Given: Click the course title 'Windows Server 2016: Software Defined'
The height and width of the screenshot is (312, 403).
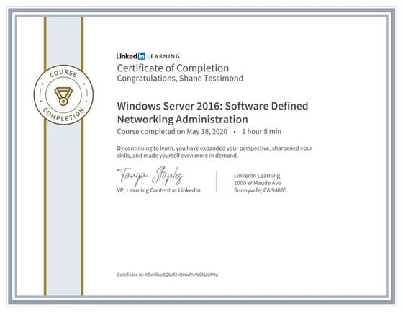Looking at the screenshot, I should [212, 106].
